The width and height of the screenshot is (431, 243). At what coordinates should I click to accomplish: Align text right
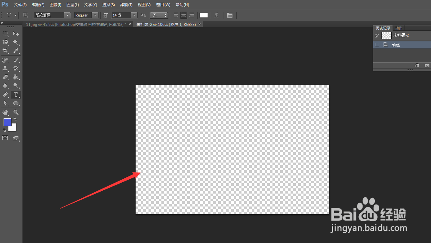(x=191, y=15)
